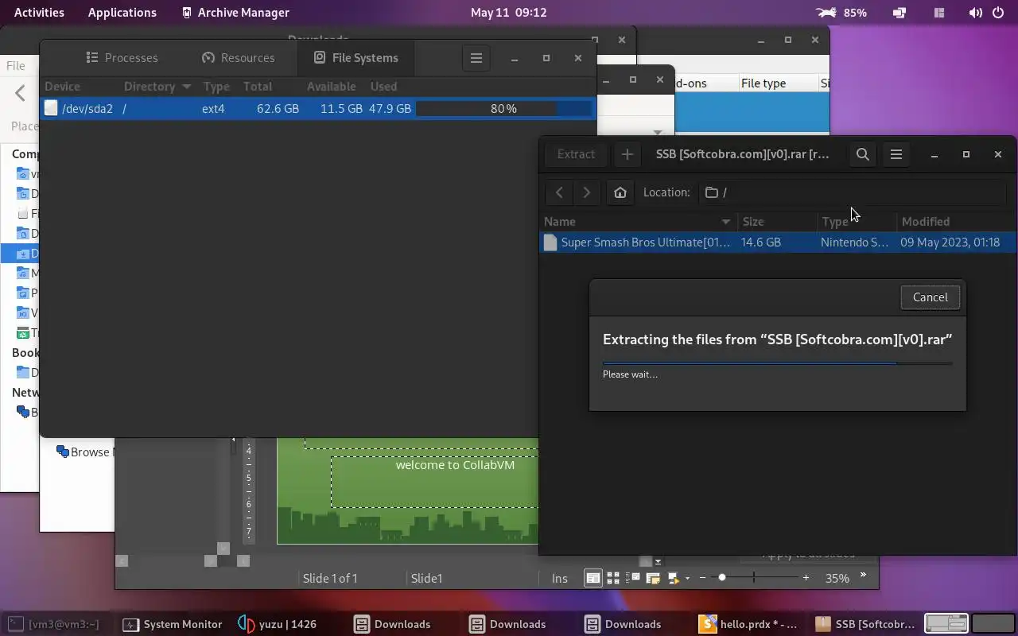Switch to slide sorter view icon

point(613,578)
